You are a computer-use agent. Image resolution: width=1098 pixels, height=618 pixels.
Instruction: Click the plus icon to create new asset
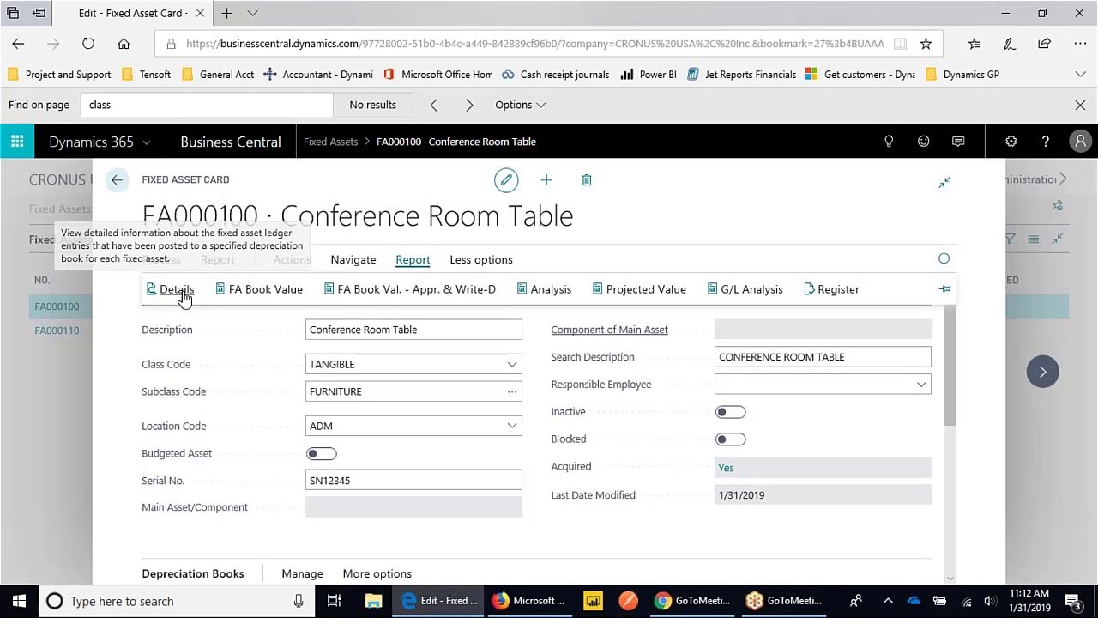point(546,180)
